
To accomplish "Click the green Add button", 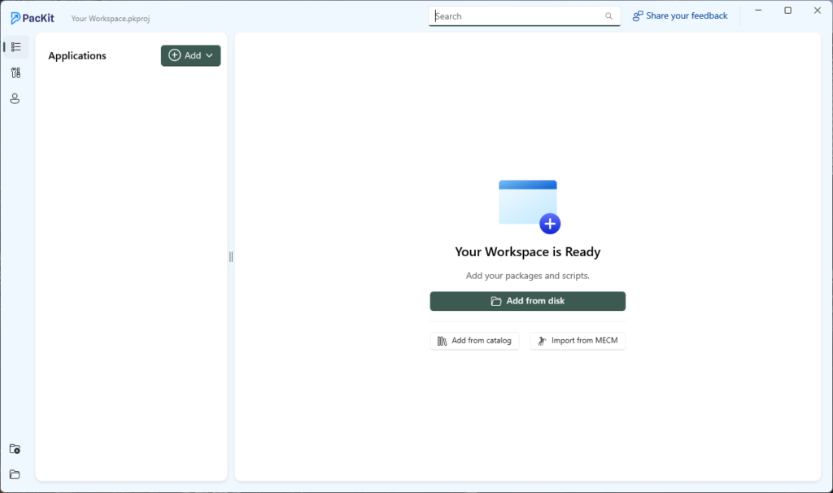I will click(x=190, y=55).
